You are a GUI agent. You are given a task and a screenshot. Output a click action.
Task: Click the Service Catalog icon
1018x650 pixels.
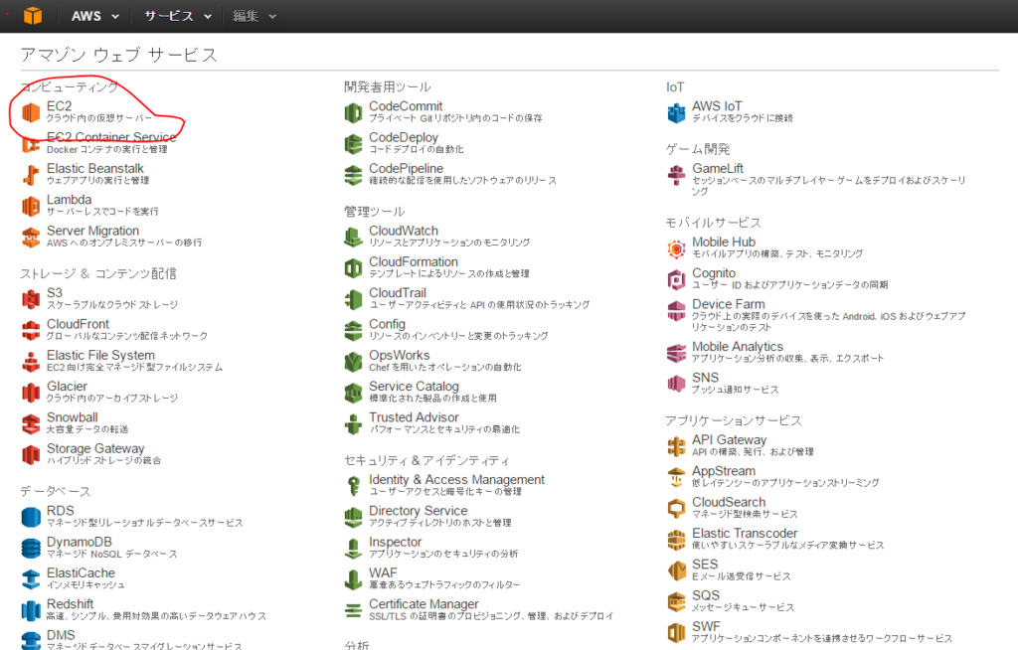click(x=353, y=393)
